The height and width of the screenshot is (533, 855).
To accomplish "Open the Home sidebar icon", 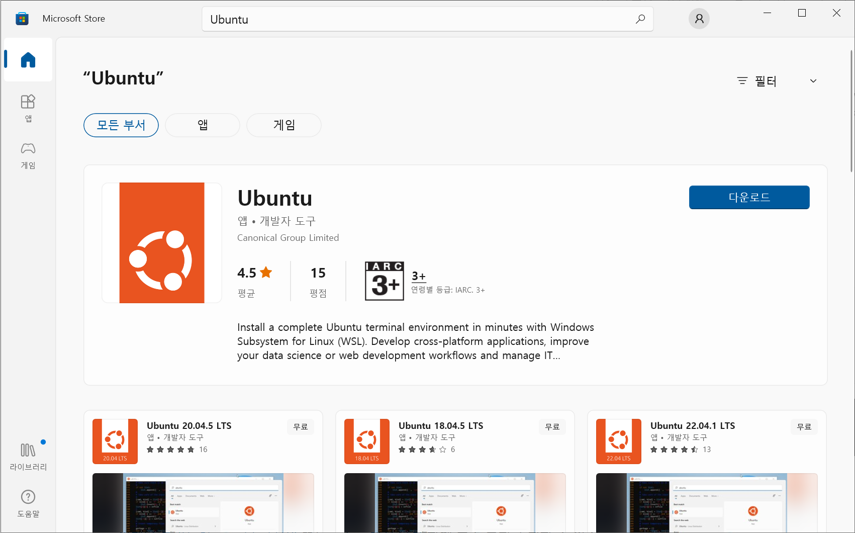I will click(x=28, y=60).
